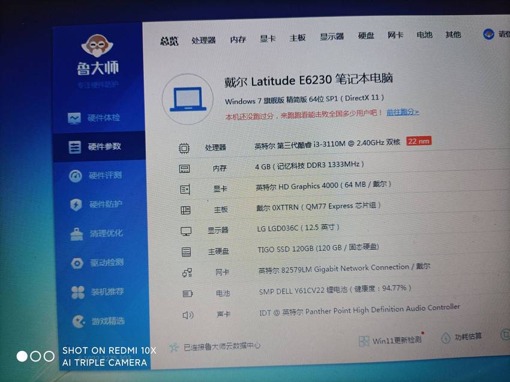Click processor value i3-3110M @ 2.40GHz
Viewport: 510px width, 382px height.
click(x=327, y=144)
